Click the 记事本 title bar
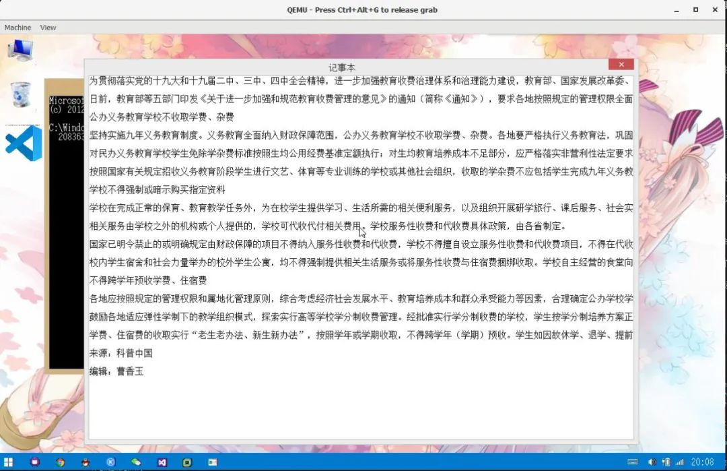727x471 pixels. tap(342, 67)
